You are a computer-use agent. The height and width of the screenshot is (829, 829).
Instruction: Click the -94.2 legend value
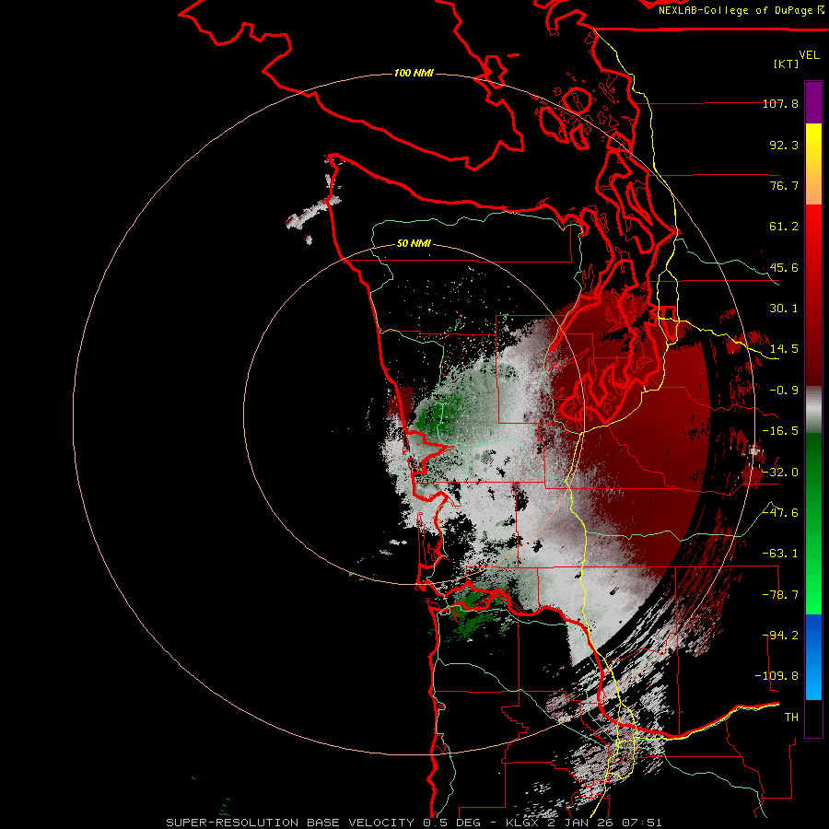(x=780, y=636)
